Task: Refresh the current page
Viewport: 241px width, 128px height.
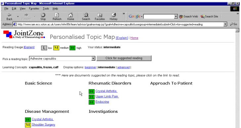Action: pyautogui.click(x=57, y=17)
